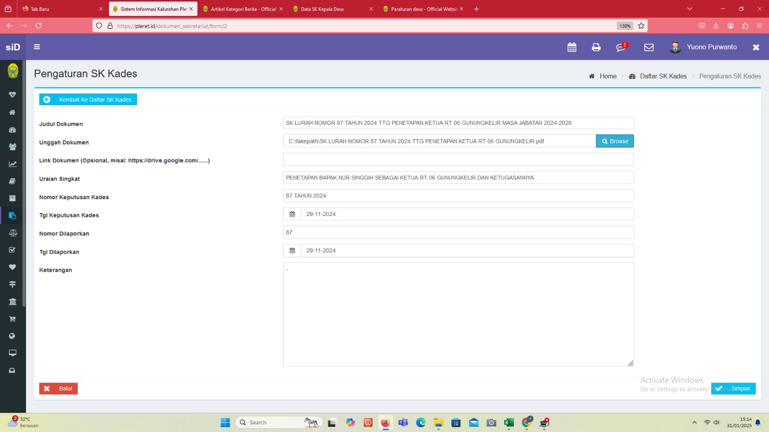The height and width of the screenshot is (432, 769).
Task: Open the browser tab list dropdown arrow
Action: tap(690, 9)
